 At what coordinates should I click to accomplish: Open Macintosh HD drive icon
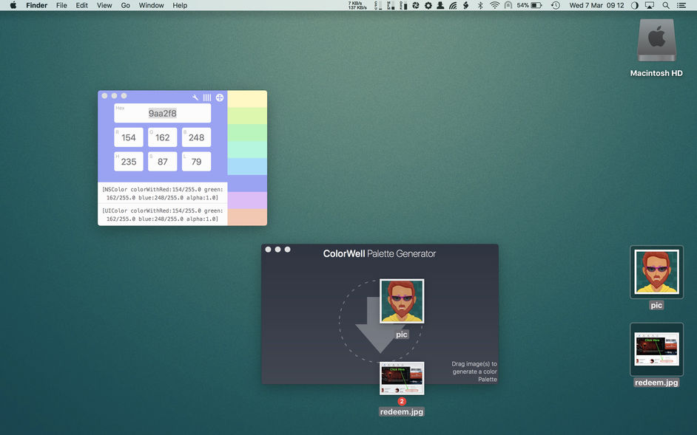pyautogui.click(x=656, y=41)
